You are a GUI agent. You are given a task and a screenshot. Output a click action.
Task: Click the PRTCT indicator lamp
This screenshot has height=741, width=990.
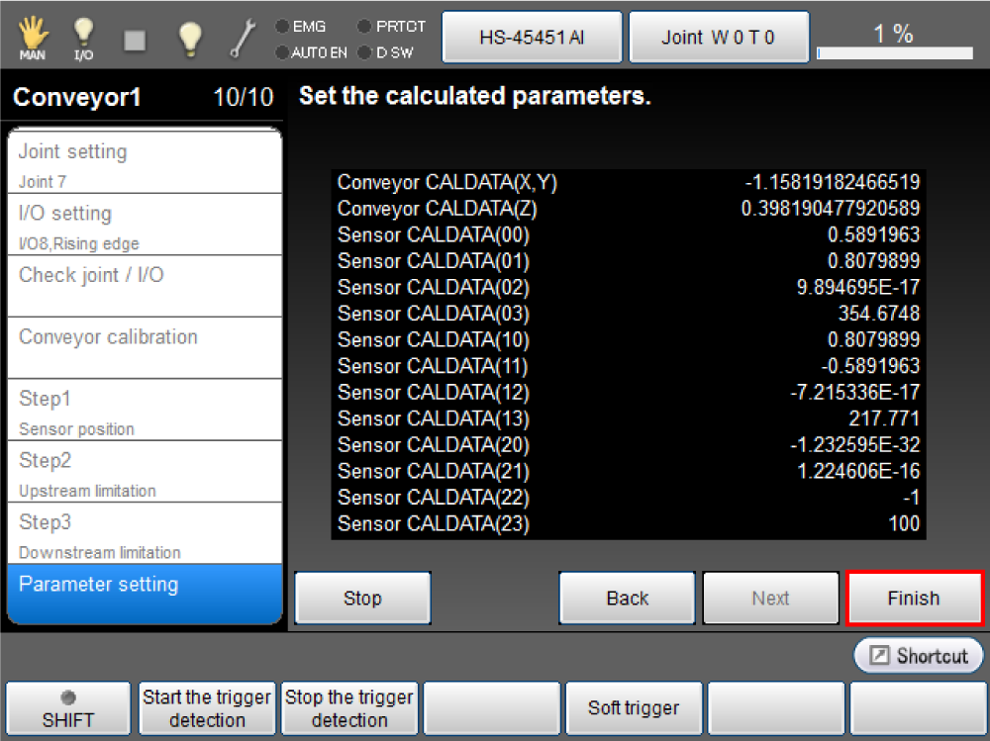point(364,27)
